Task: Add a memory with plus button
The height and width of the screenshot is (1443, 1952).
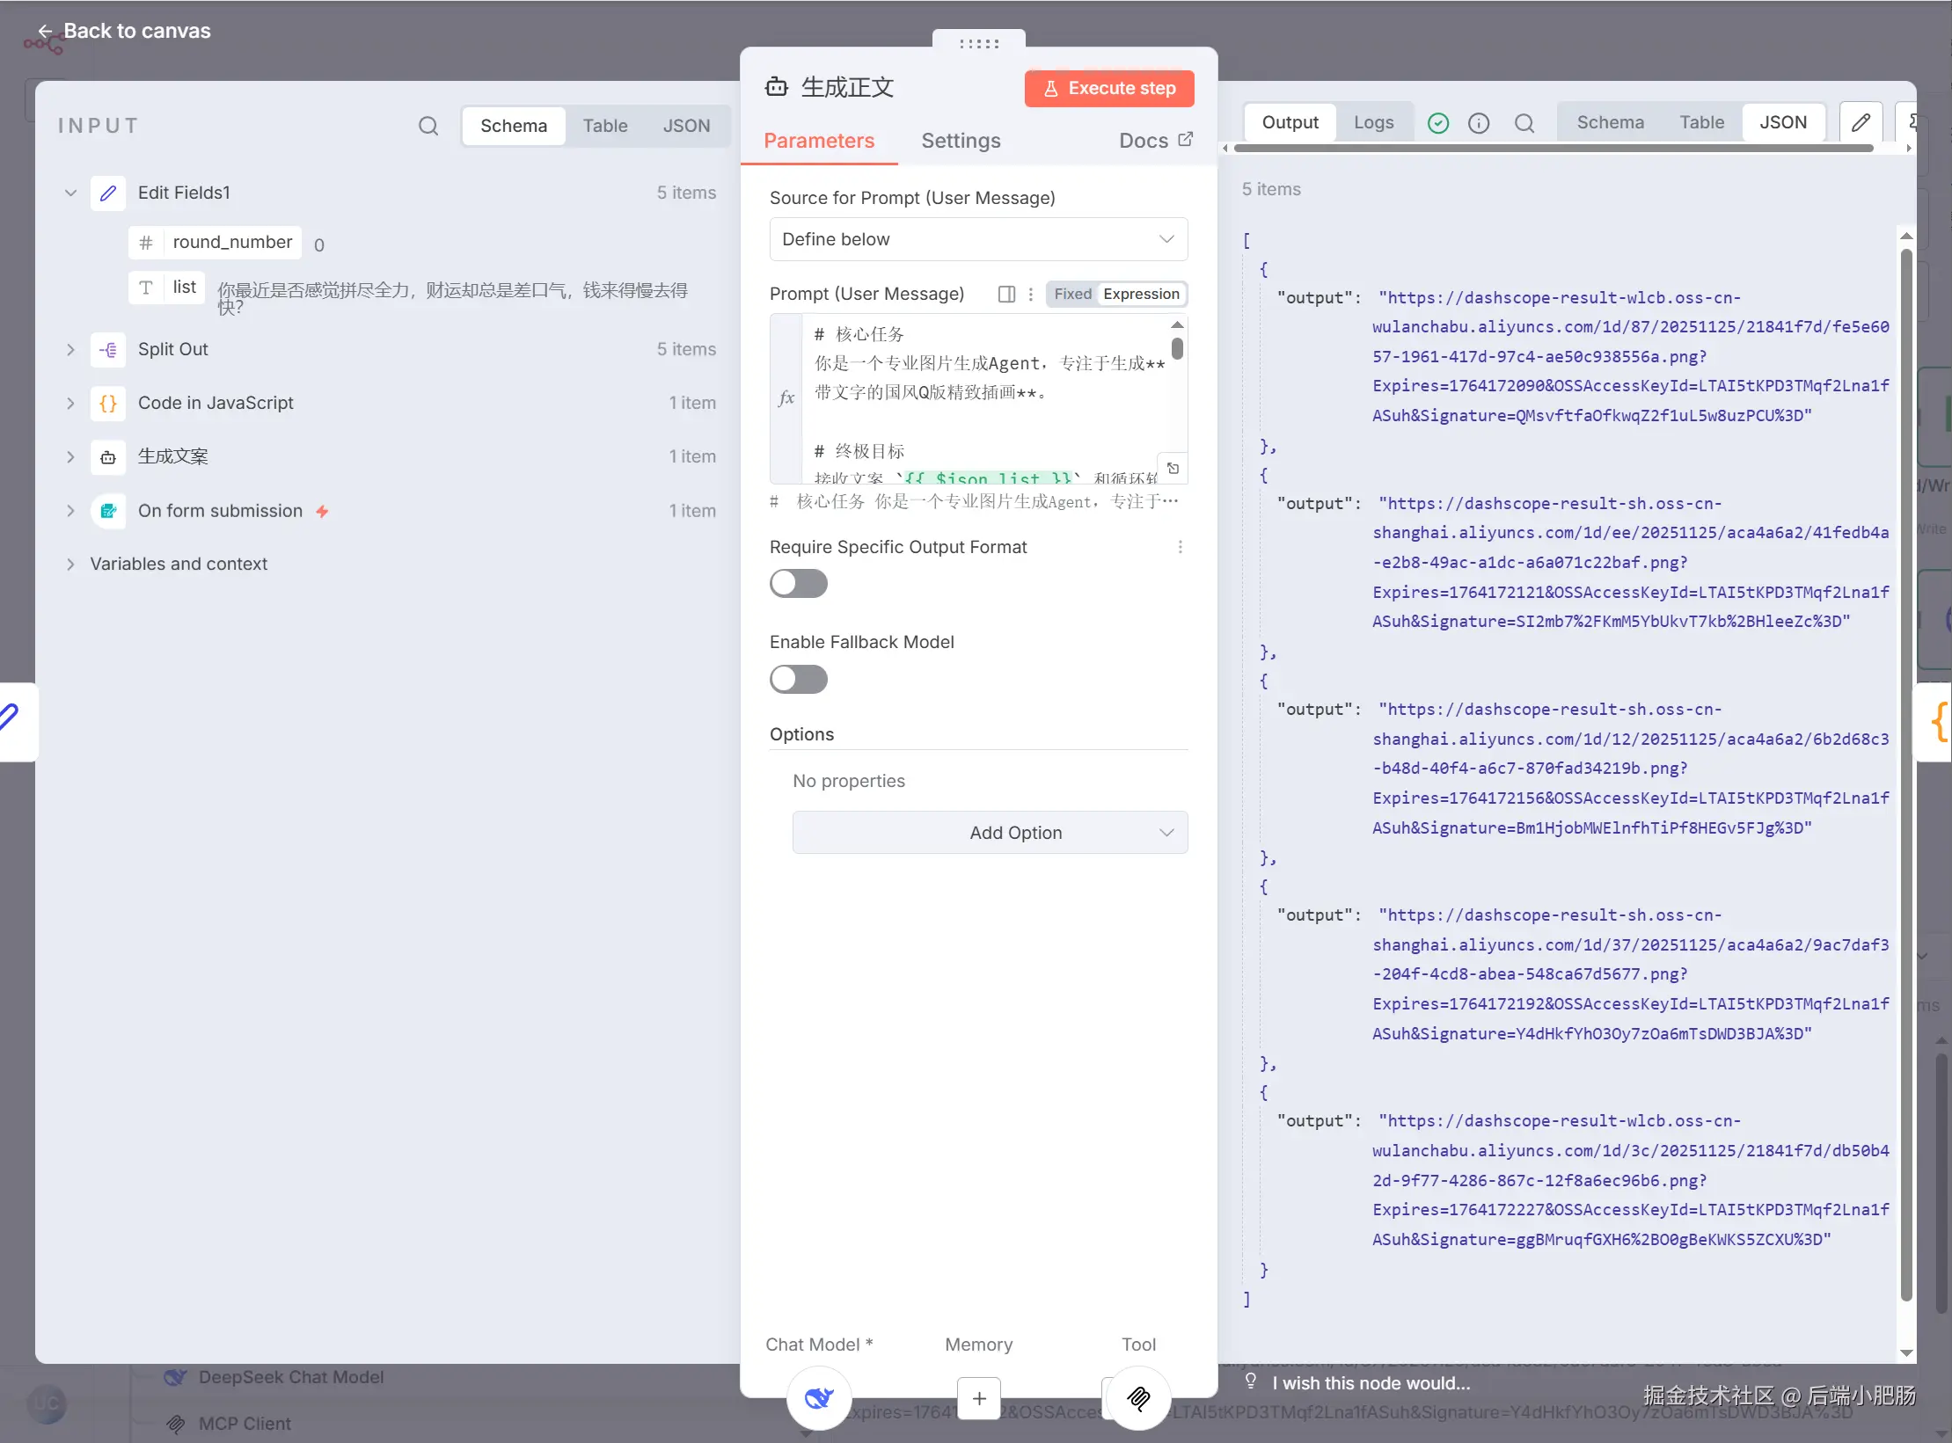Action: [978, 1397]
